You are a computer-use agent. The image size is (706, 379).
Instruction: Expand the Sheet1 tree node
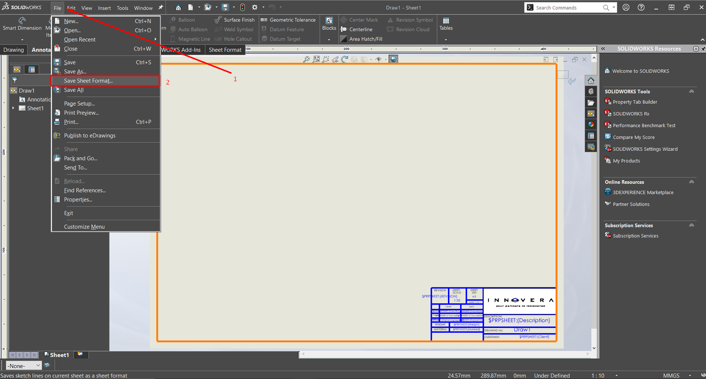pos(13,108)
